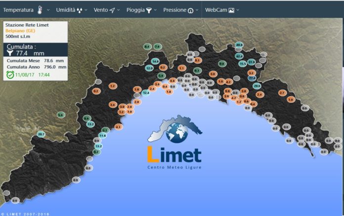Click the 11/08/17 17:44 timestamp
This screenshot has width=344, height=216.
[x=32, y=75]
